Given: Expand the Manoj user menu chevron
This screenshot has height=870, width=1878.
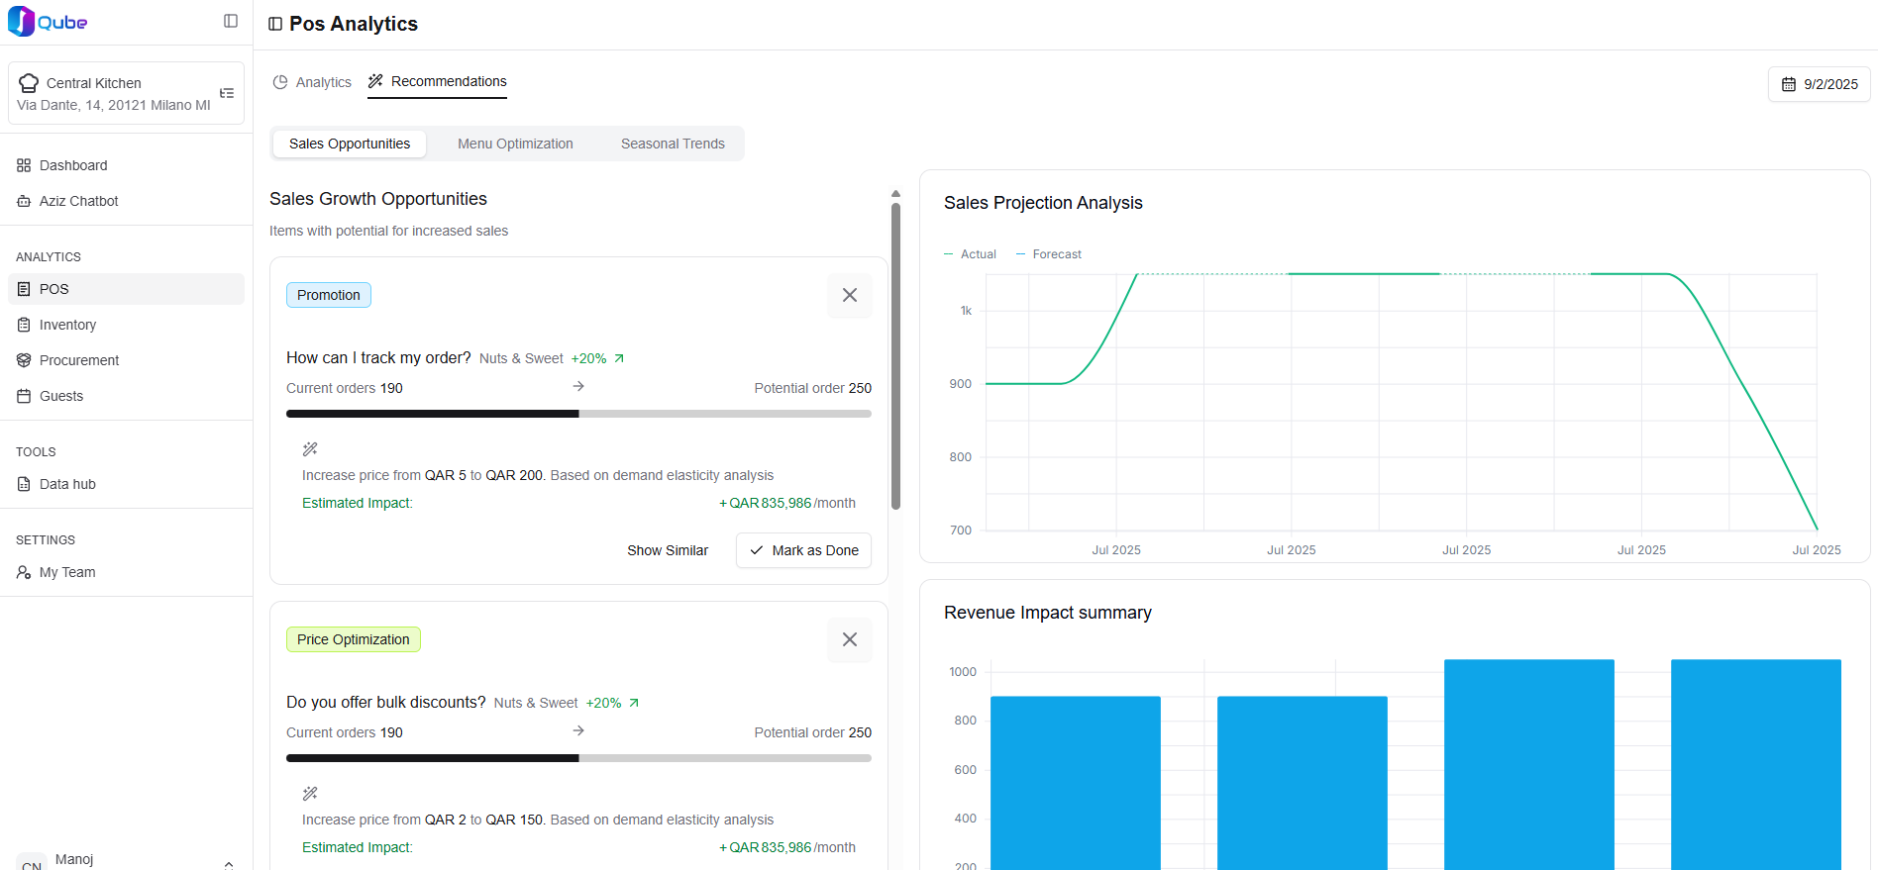Looking at the screenshot, I should pyautogui.click(x=229, y=864).
